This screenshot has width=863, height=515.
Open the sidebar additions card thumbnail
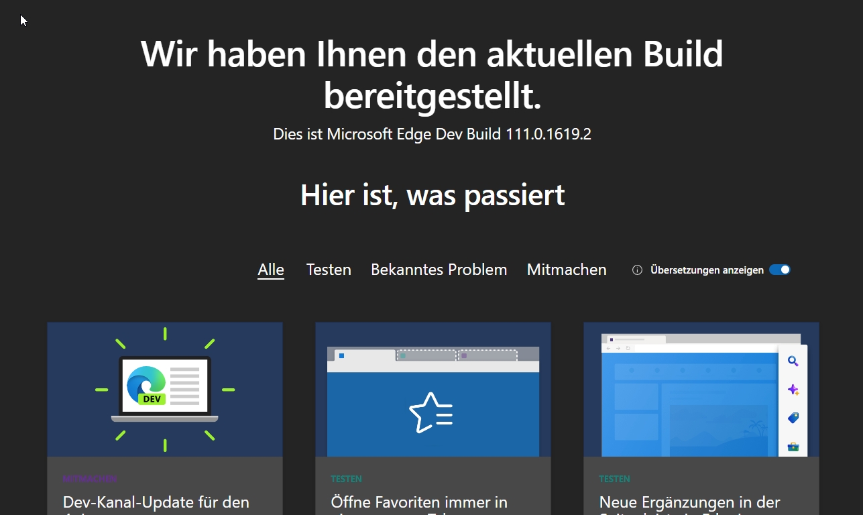click(x=701, y=390)
